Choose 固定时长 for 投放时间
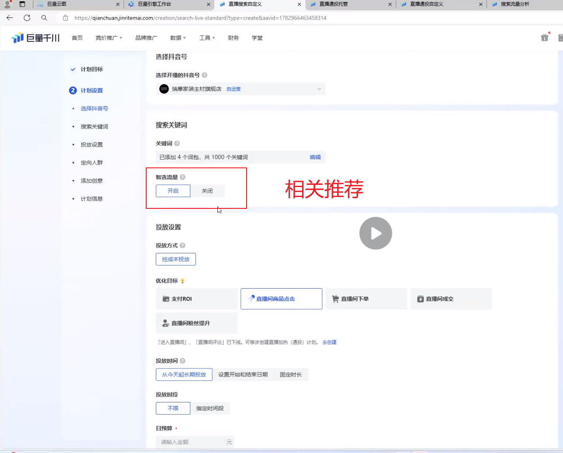 (291, 375)
